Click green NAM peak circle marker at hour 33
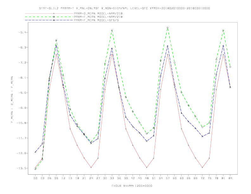The height and width of the screenshot is (194, 251). 112,30
